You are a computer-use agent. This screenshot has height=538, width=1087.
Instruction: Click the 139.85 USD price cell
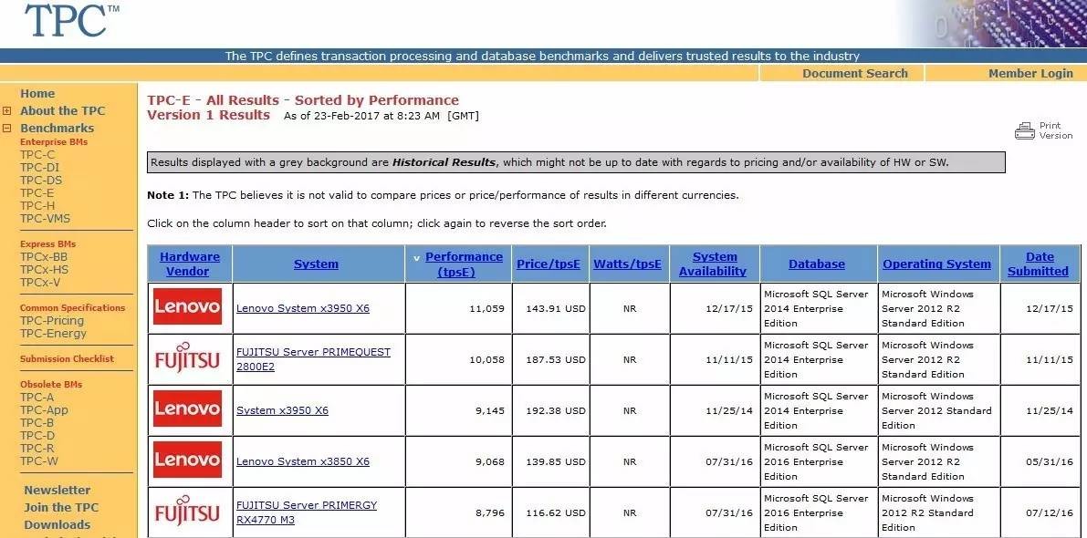[556, 461]
